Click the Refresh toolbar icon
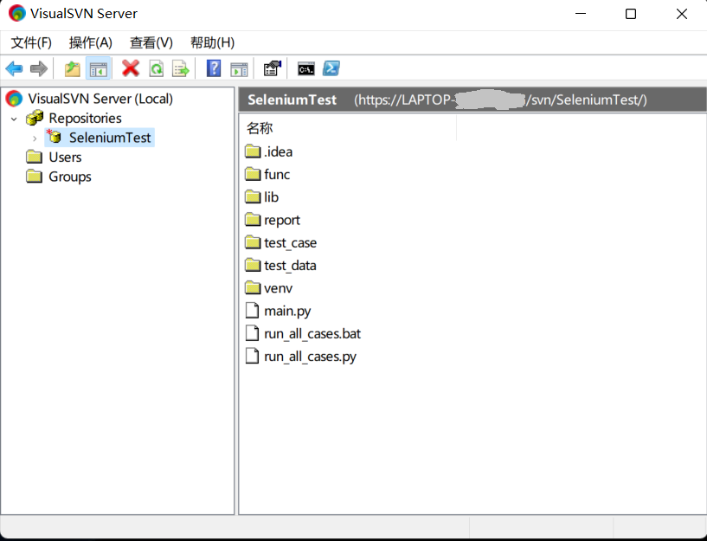This screenshot has width=707, height=541. click(156, 69)
